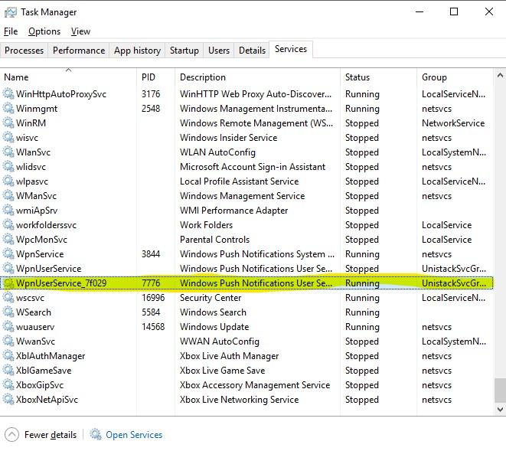This screenshot has height=451, width=506.
Task: Click the gear icon beside WpnUserService_7f029
Action: coord(8,283)
